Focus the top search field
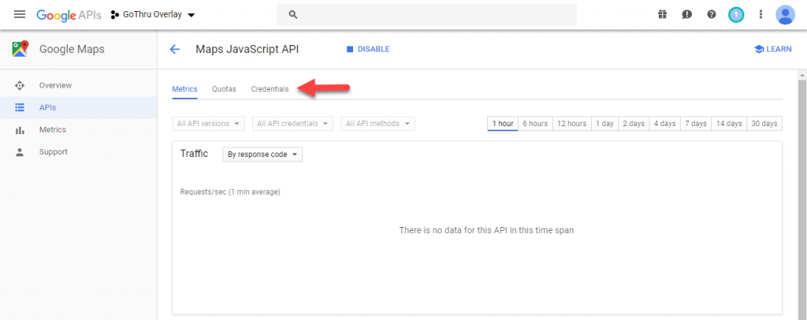This screenshot has width=807, height=320. pyautogui.click(x=426, y=15)
